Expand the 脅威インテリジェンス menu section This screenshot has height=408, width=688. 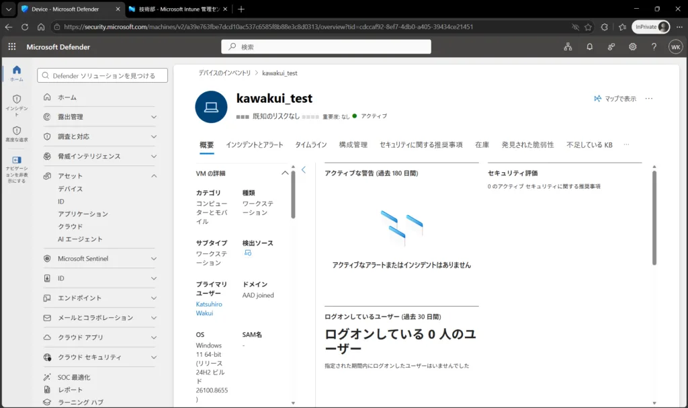pos(154,157)
